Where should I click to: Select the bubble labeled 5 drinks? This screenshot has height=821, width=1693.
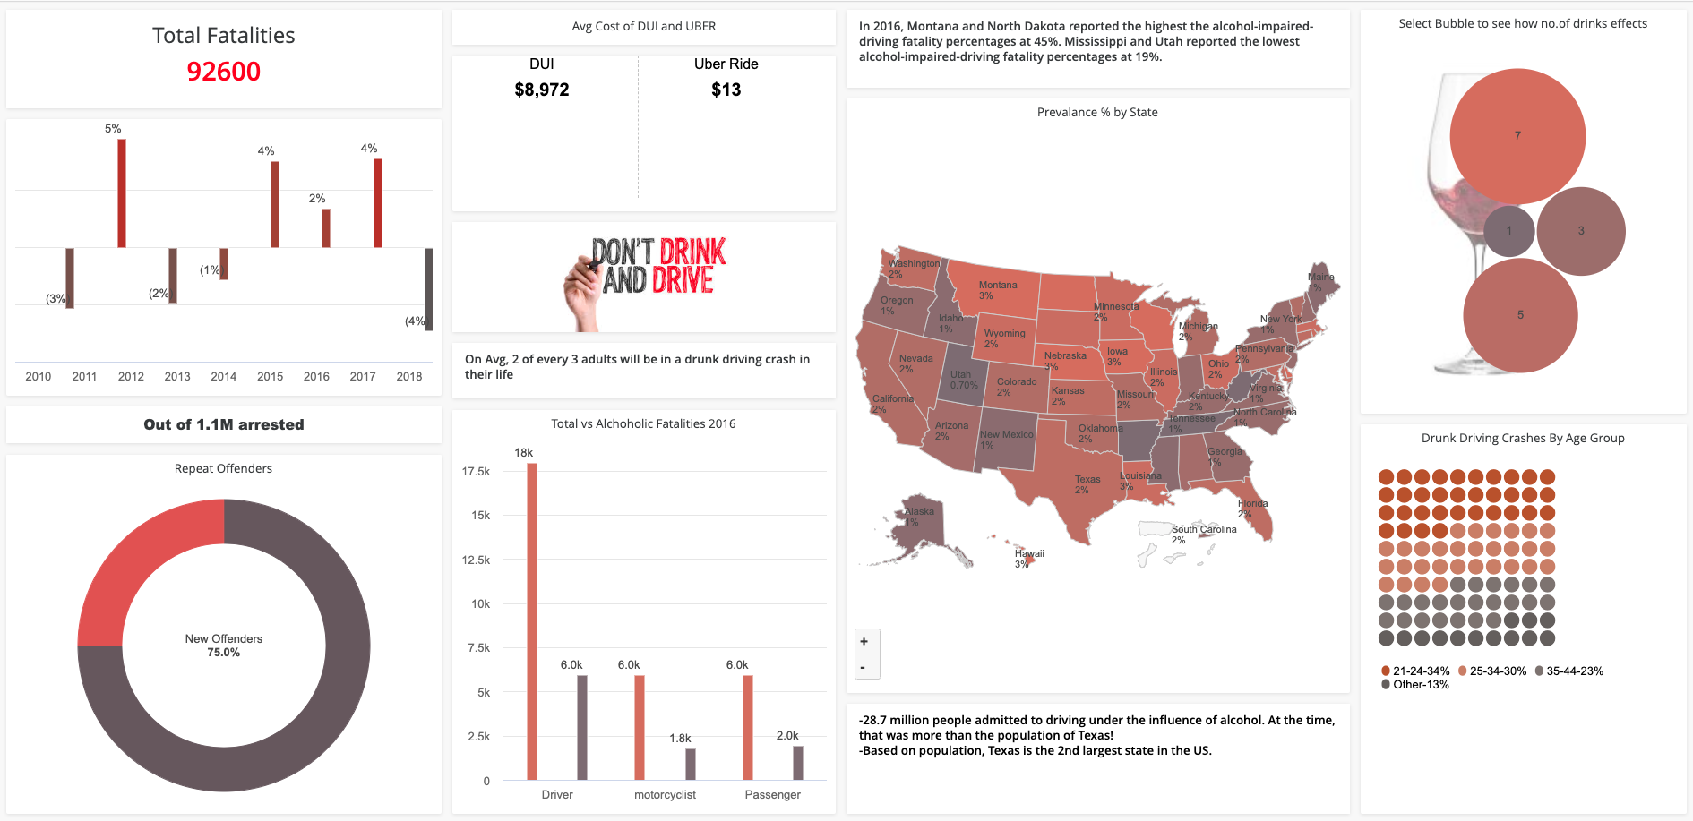point(1520,315)
